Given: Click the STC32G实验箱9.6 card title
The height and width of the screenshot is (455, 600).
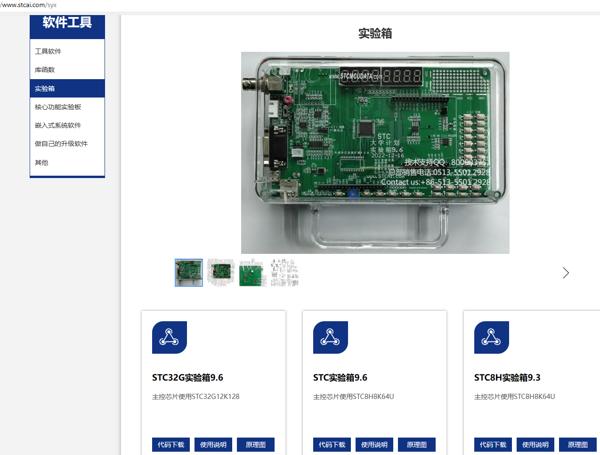Looking at the screenshot, I should [x=187, y=378].
